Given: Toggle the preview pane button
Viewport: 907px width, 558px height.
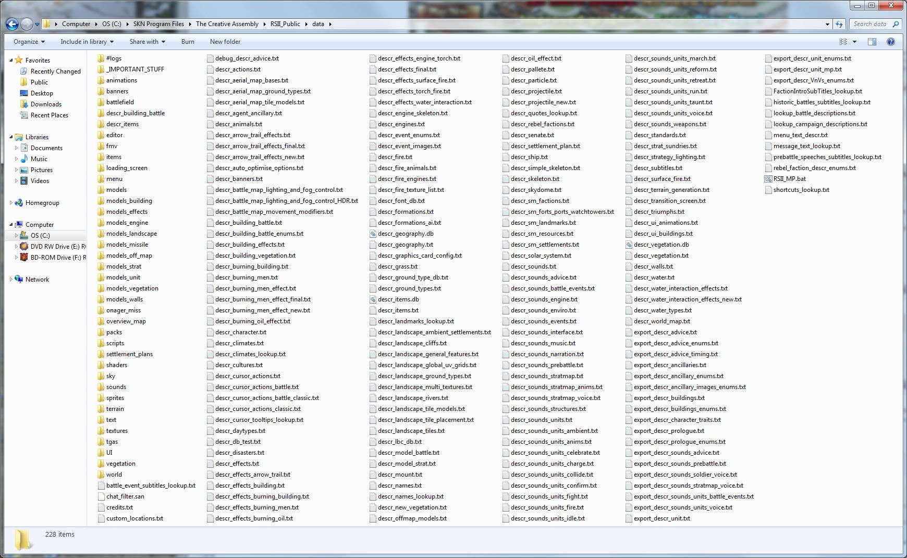Looking at the screenshot, I should (x=872, y=42).
